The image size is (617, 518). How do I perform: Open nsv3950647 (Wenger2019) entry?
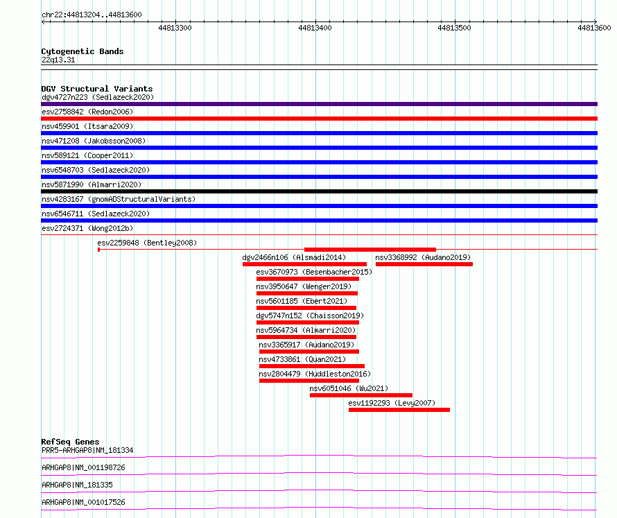pos(304,286)
